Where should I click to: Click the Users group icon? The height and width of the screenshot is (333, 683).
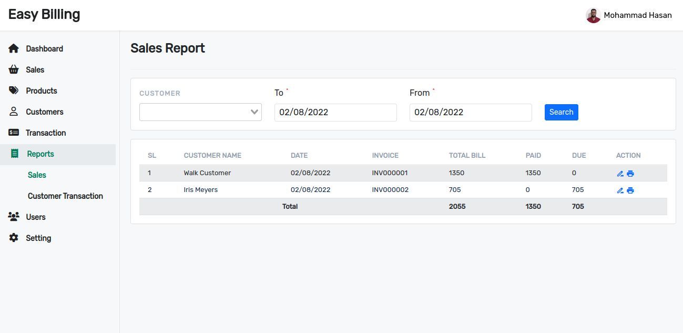pyautogui.click(x=14, y=217)
